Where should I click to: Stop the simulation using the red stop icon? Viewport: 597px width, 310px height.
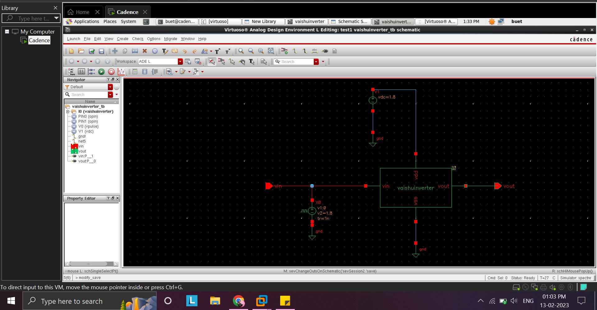[x=111, y=71]
